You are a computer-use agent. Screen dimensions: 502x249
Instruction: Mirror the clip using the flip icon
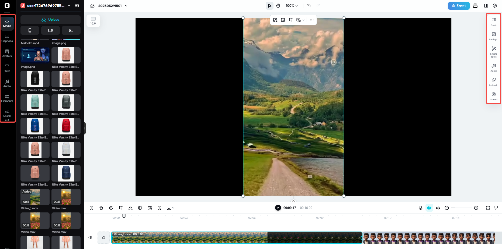click(130, 208)
